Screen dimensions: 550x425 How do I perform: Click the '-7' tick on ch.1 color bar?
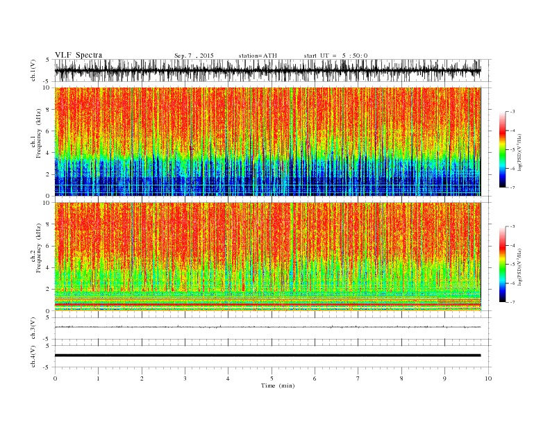pyautogui.click(x=512, y=187)
